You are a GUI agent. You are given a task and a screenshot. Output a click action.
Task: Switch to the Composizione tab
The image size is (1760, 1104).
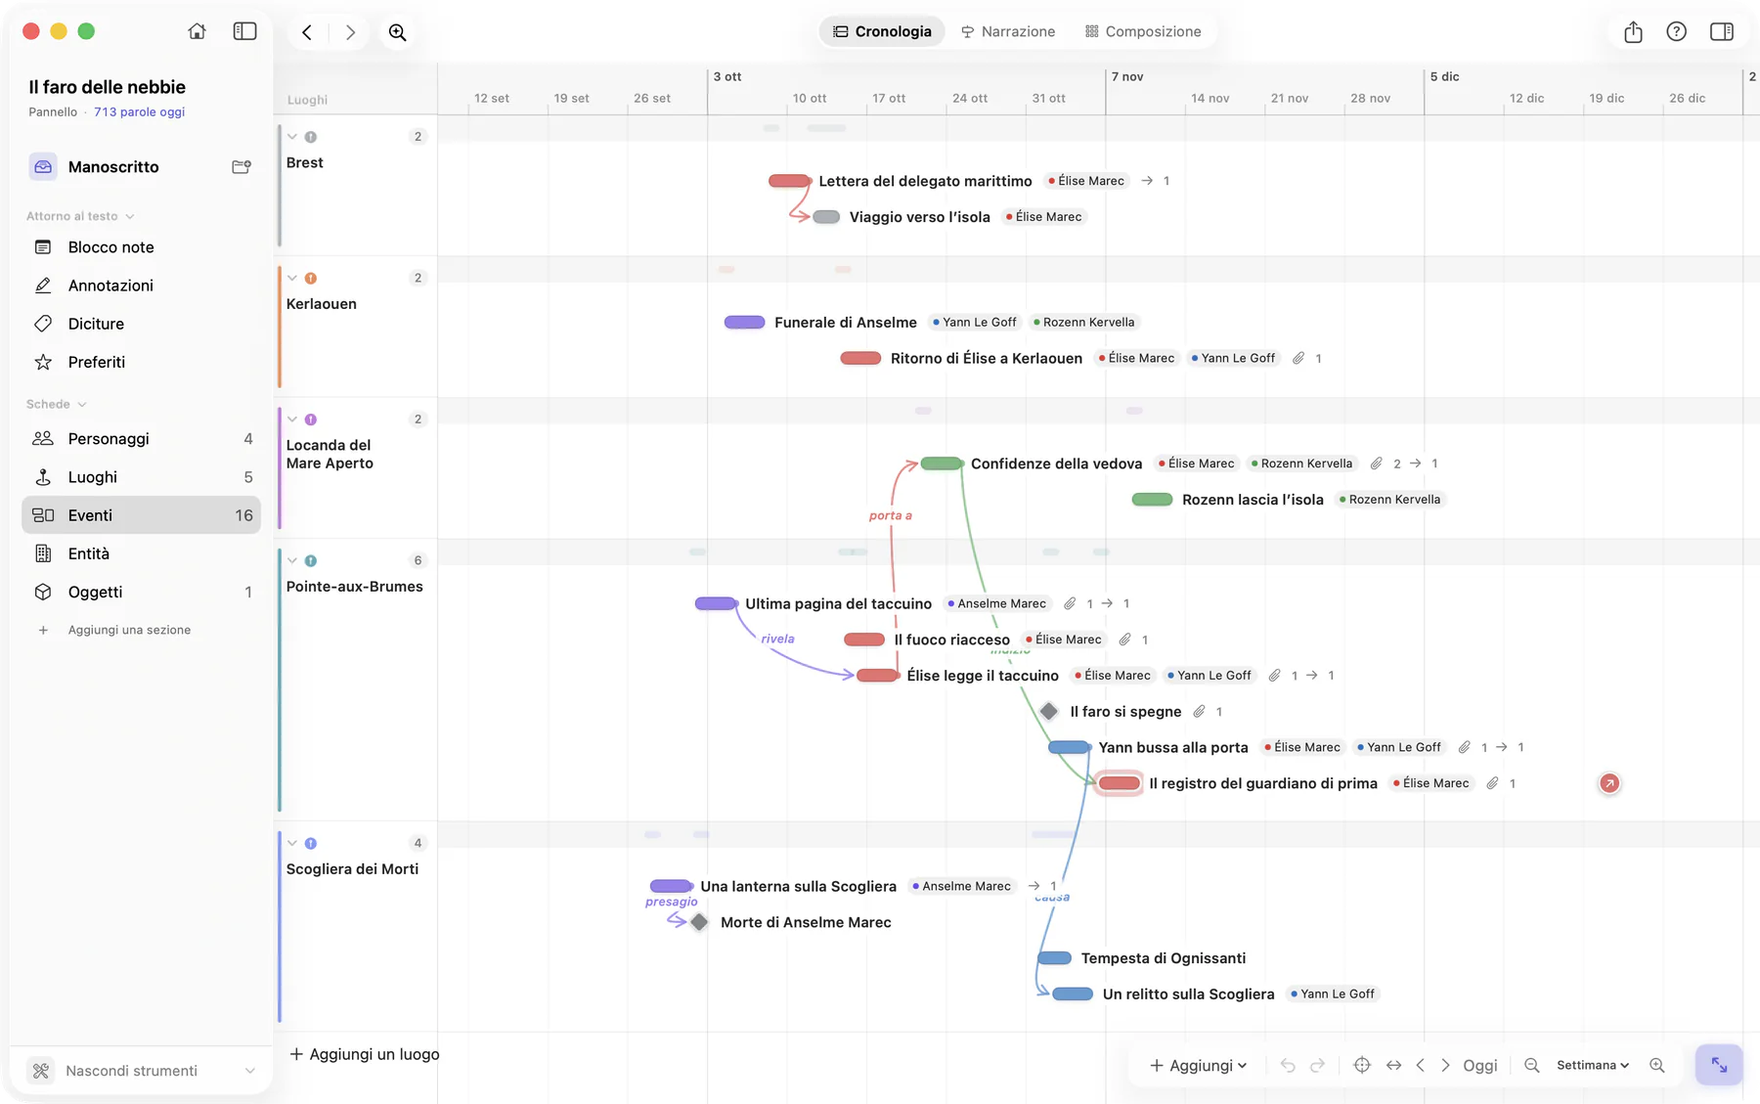pyautogui.click(x=1143, y=31)
